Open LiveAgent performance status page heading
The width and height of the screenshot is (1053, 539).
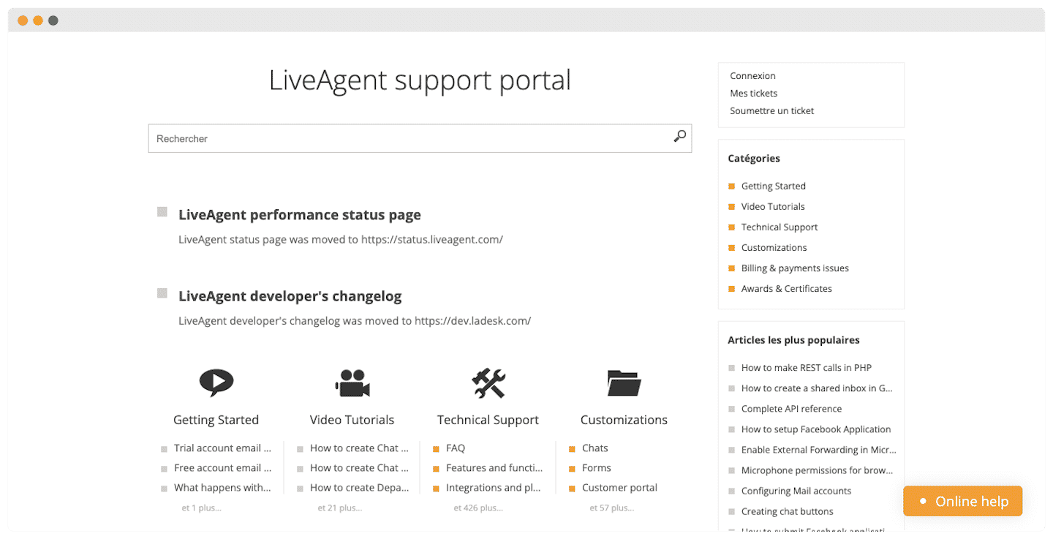299,215
